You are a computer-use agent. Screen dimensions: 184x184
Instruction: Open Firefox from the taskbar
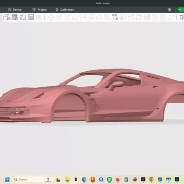[118, 179]
